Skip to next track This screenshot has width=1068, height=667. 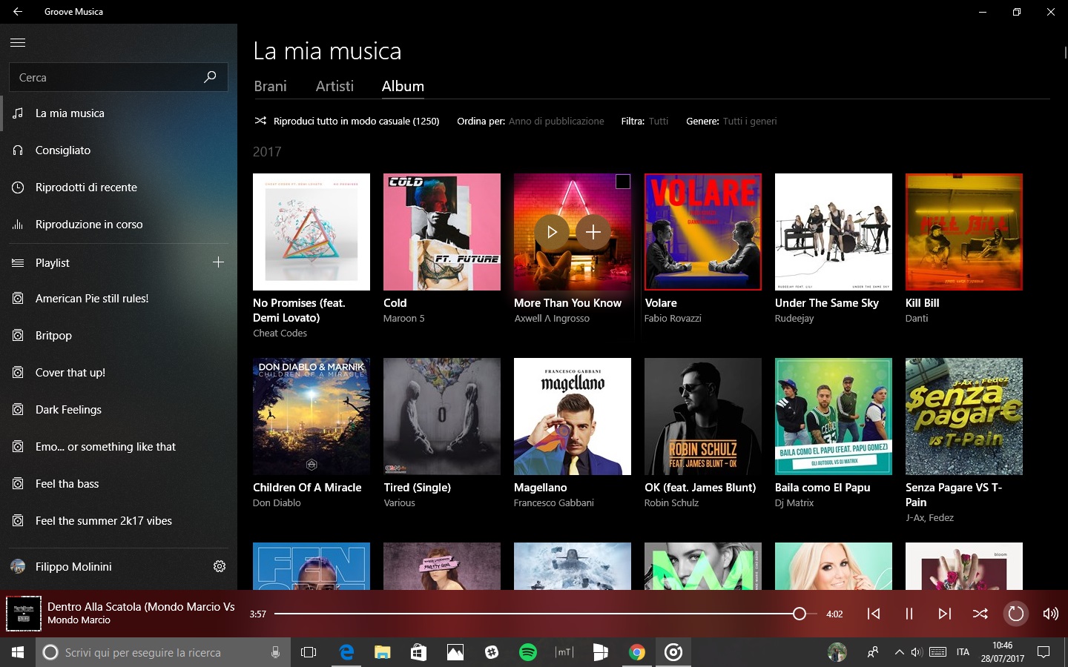[944, 614]
